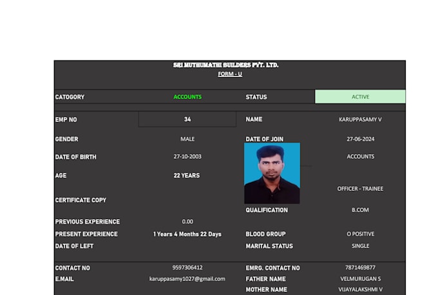Select the B.COM qualification value
438x295 pixels.
coord(360,210)
